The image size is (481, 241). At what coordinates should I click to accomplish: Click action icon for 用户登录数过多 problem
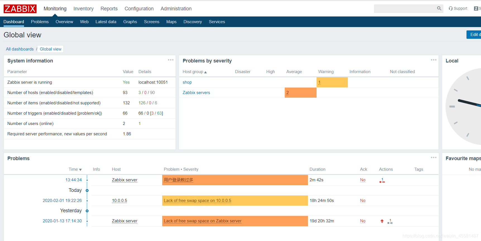382,180
